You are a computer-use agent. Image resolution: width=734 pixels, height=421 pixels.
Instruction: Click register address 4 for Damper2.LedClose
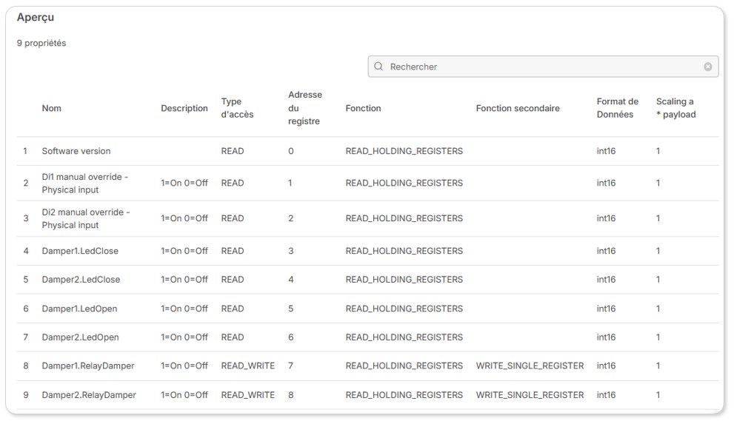click(290, 280)
